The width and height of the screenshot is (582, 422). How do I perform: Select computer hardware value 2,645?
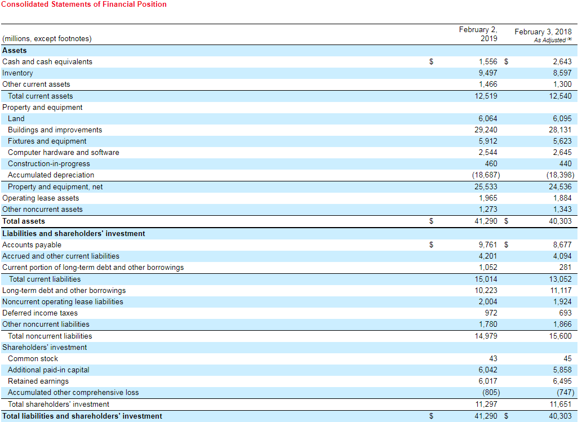click(562, 153)
